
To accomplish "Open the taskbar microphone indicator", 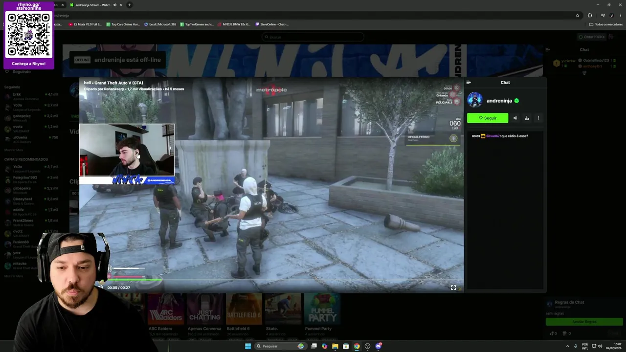I will pos(576,346).
